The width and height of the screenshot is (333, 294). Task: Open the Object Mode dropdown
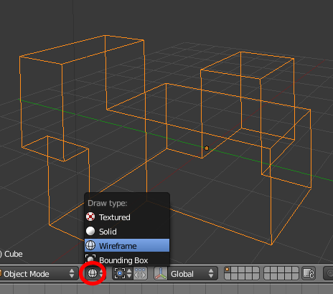point(38,273)
